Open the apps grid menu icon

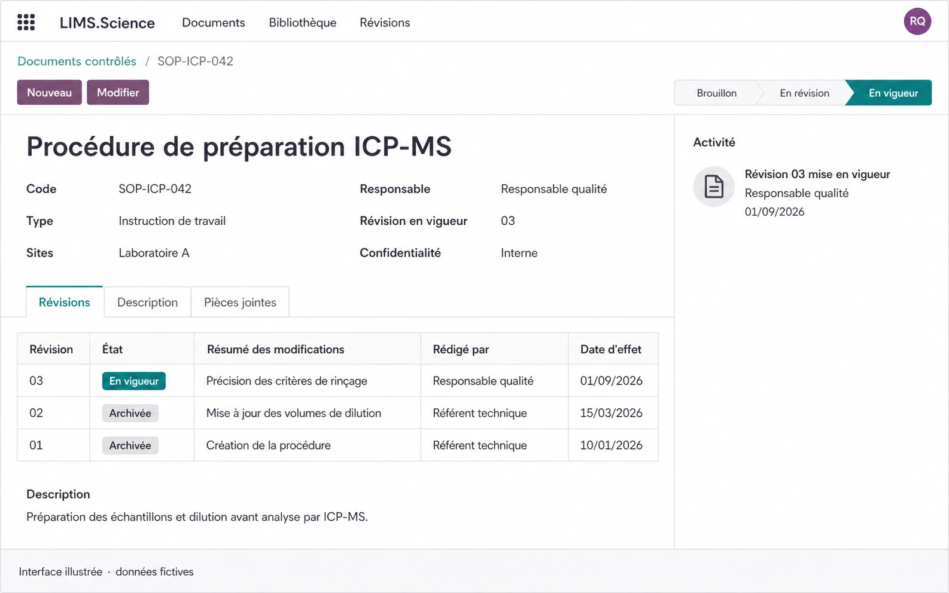click(x=26, y=22)
